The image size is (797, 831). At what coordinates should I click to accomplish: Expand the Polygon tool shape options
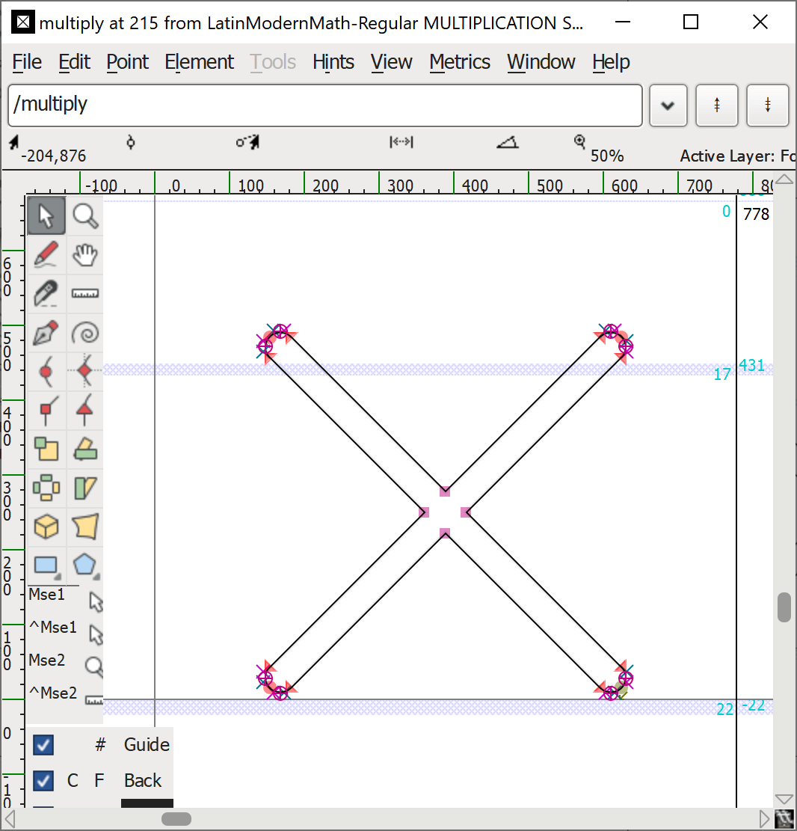pos(96,576)
